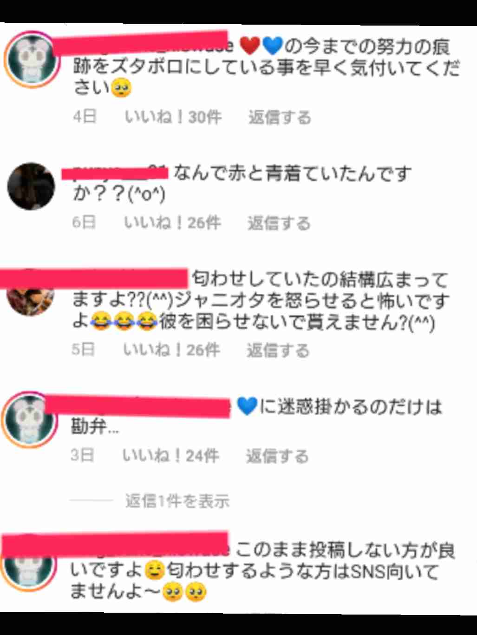
Task: Open redacted username before このまま投稿しない
Action: [x=115, y=543]
